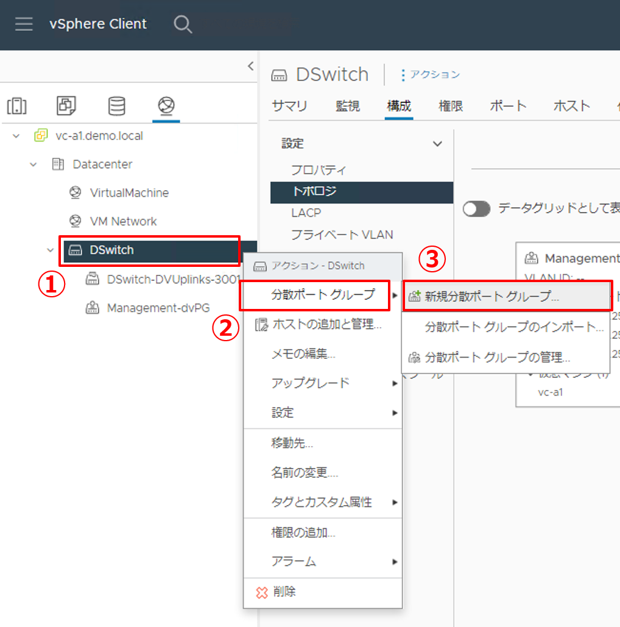
Task: Click the search magnifier icon
Action: pos(182,24)
